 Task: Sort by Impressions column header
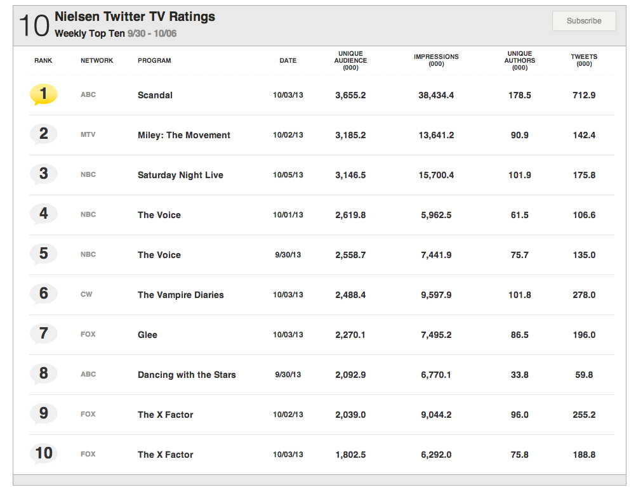pyautogui.click(x=436, y=60)
